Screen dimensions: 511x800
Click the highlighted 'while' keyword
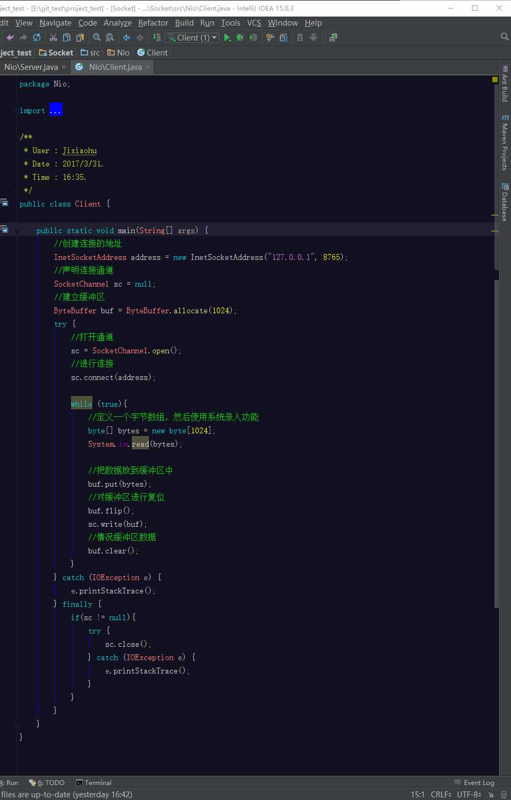[81, 404]
